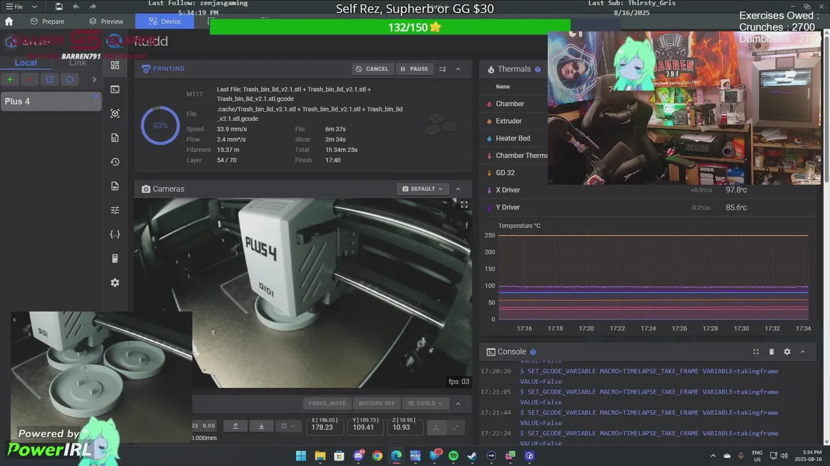Open the jobs file list icon
The width and height of the screenshot is (830, 466).
coord(115,138)
